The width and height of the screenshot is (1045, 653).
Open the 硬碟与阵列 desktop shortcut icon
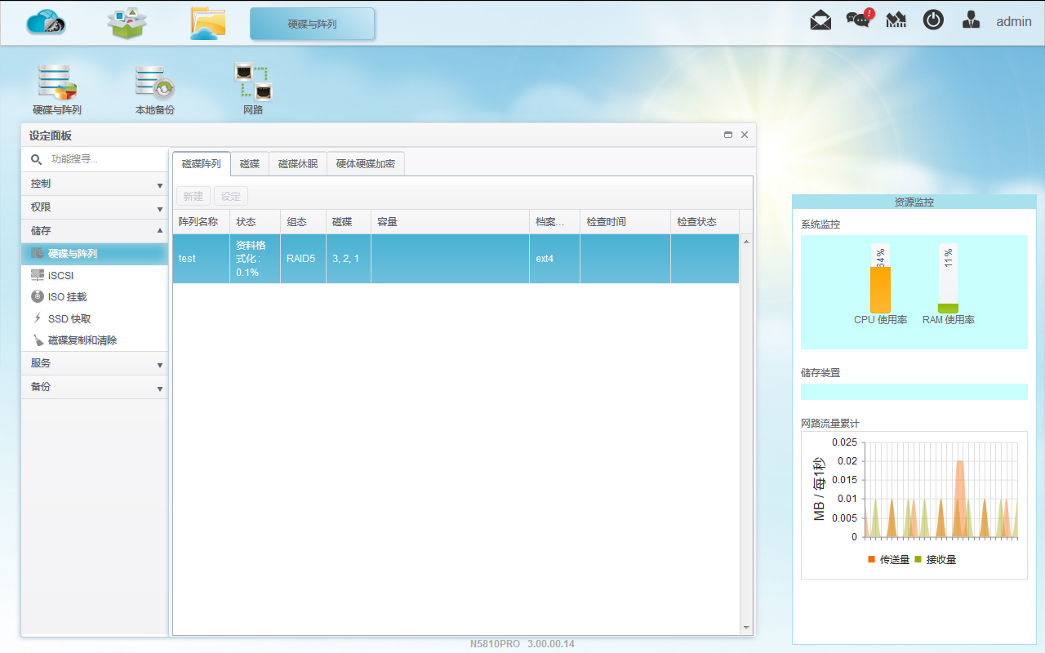(x=57, y=89)
